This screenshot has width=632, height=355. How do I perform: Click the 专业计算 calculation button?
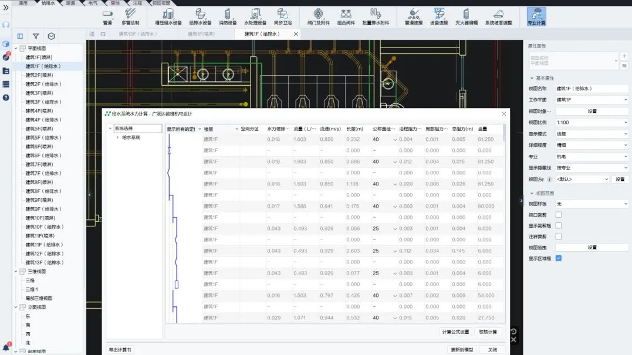(x=536, y=17)
